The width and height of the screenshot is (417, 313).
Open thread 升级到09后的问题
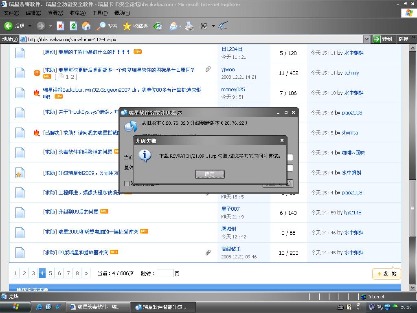[x=78, y=212]
